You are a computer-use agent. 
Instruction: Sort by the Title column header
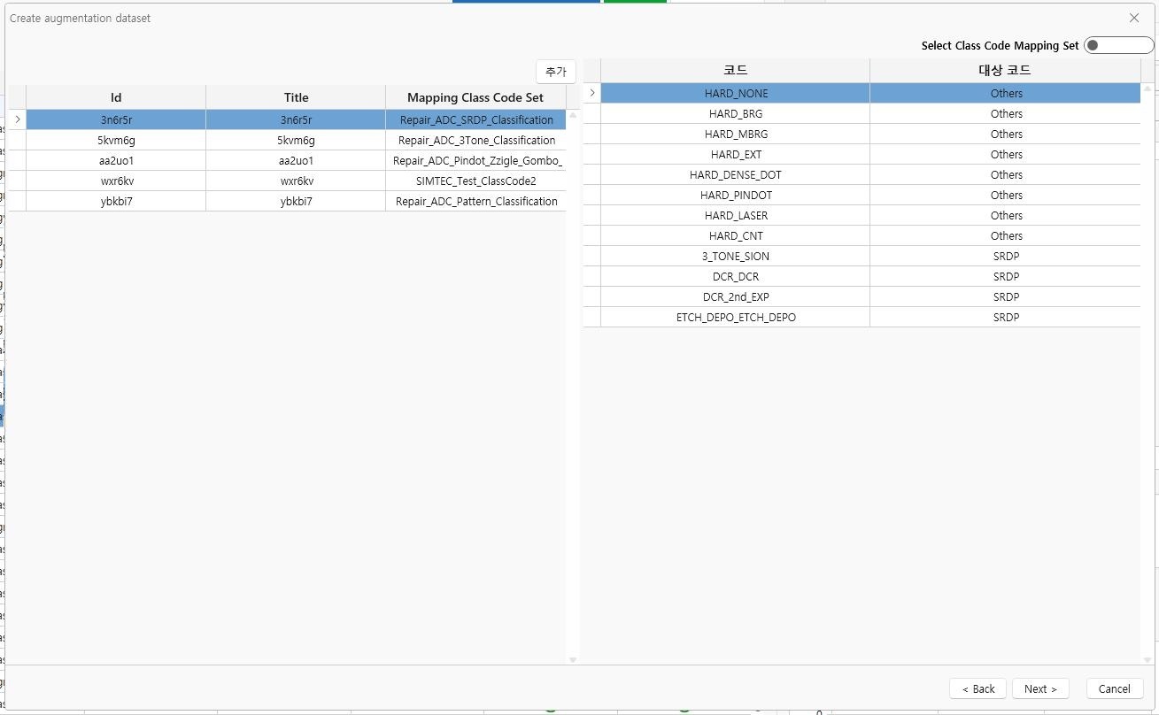click(x=296, y=97)
